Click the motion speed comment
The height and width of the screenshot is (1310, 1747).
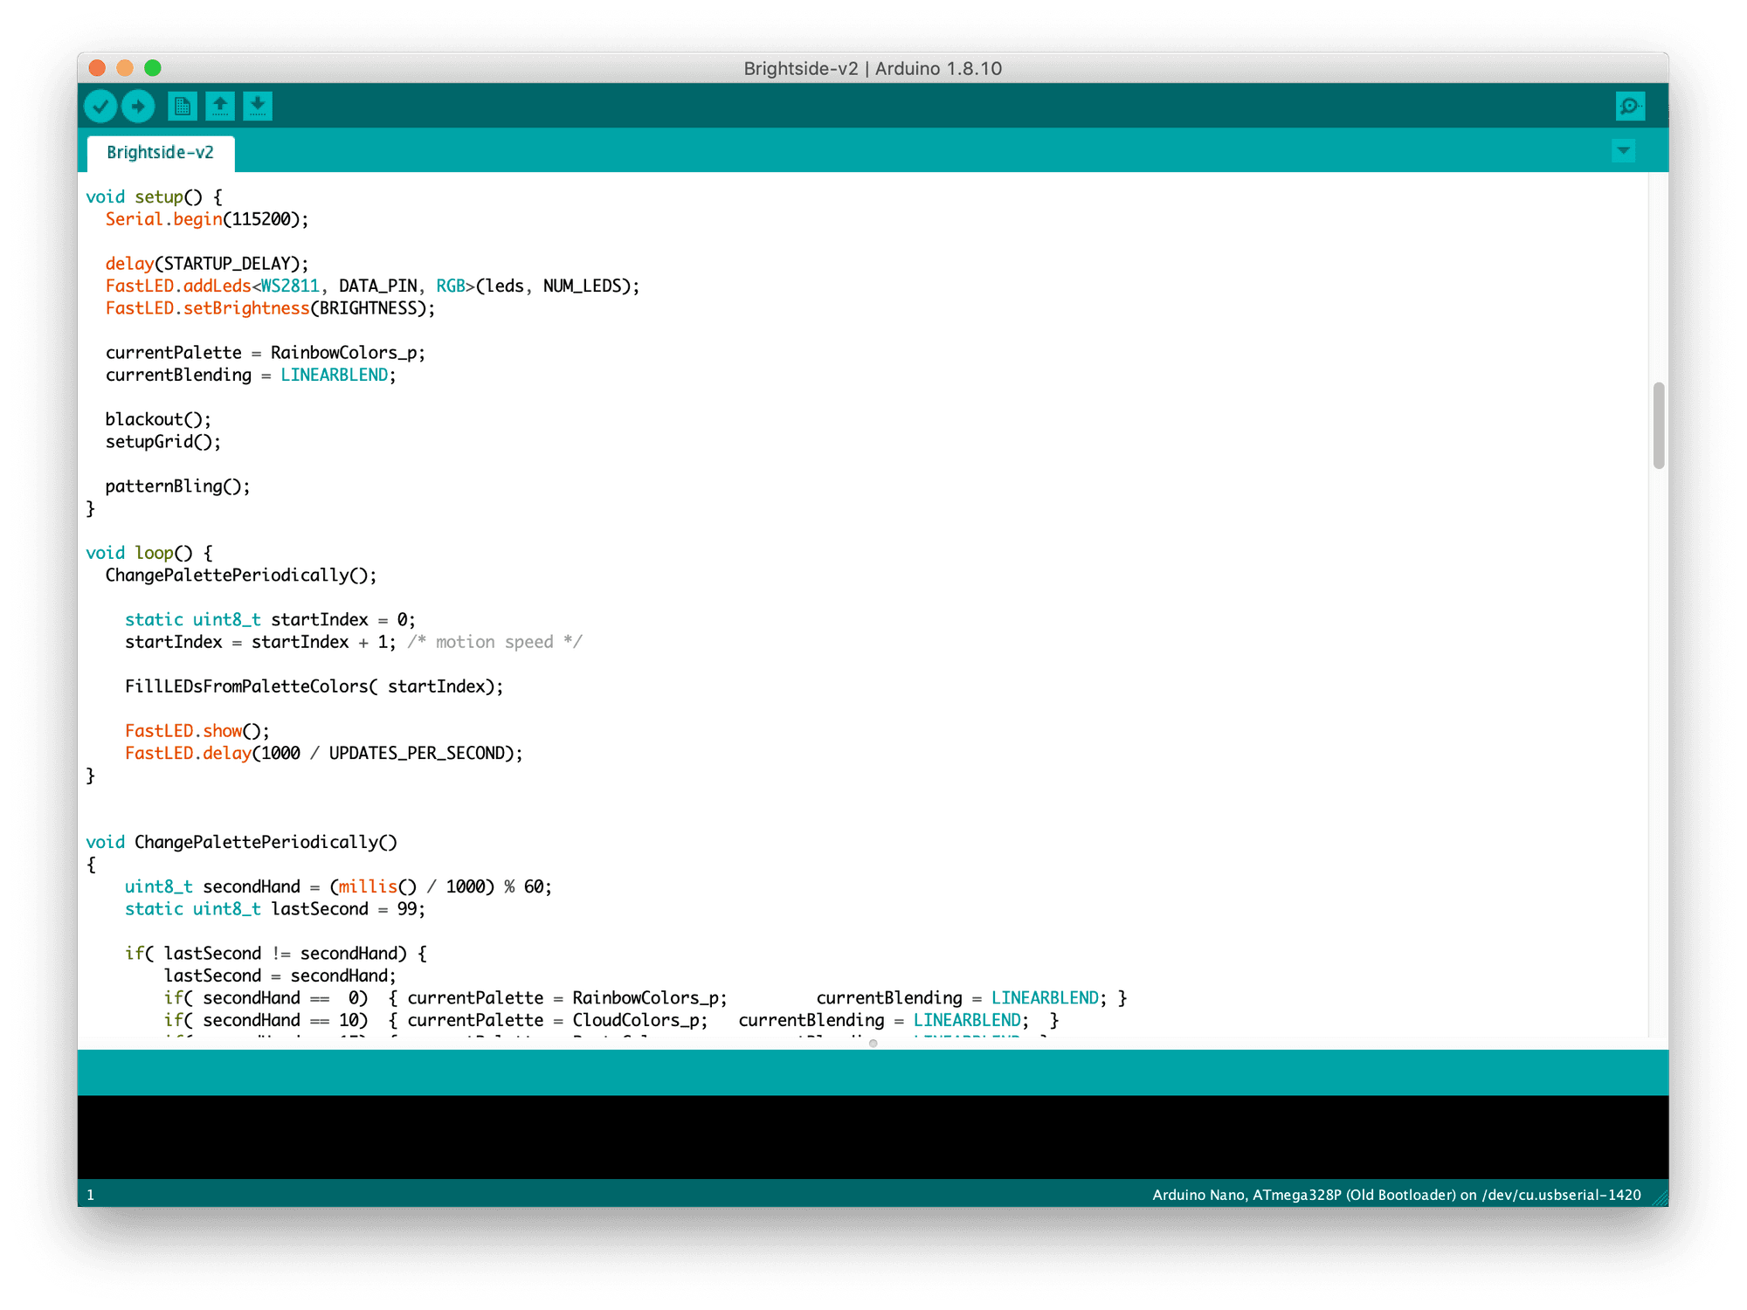click(494, 642)
